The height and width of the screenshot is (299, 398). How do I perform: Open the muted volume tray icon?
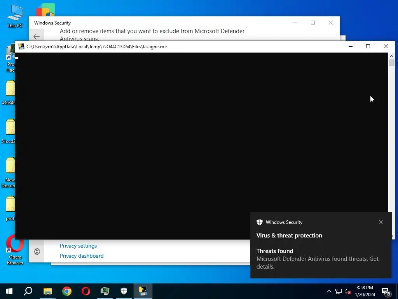point(348,291)
